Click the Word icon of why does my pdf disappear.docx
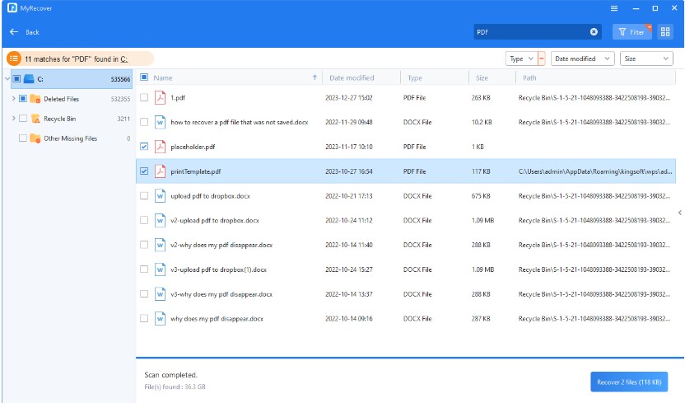The image size is (685, 403). click(161, 318)
